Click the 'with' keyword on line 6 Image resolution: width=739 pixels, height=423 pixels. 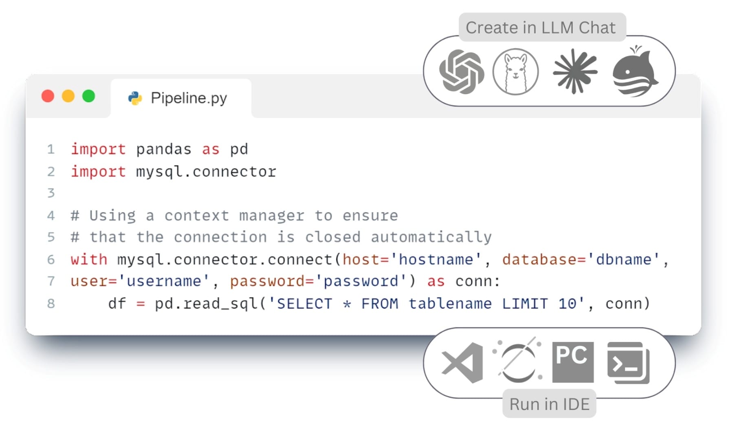(89, 259)
